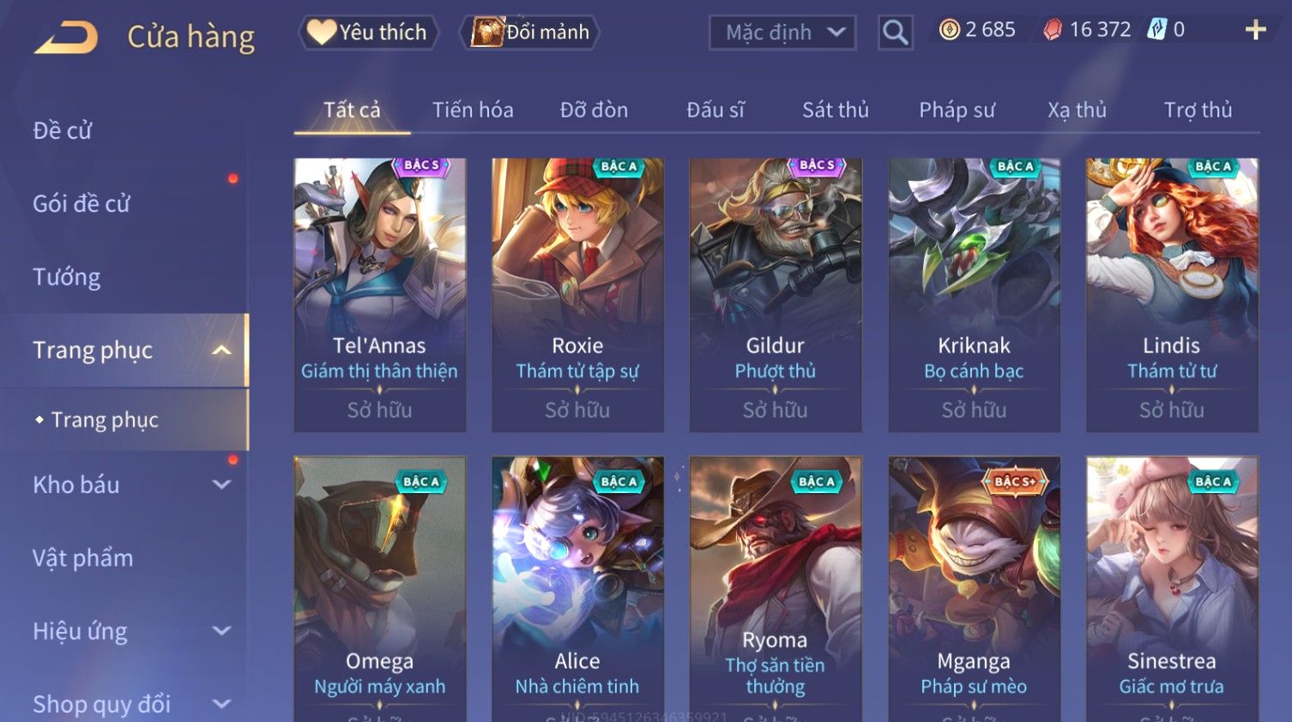1292x722 pixels.
Task: Expand the Kho báu sidebar section
Action: click(221, 484)
